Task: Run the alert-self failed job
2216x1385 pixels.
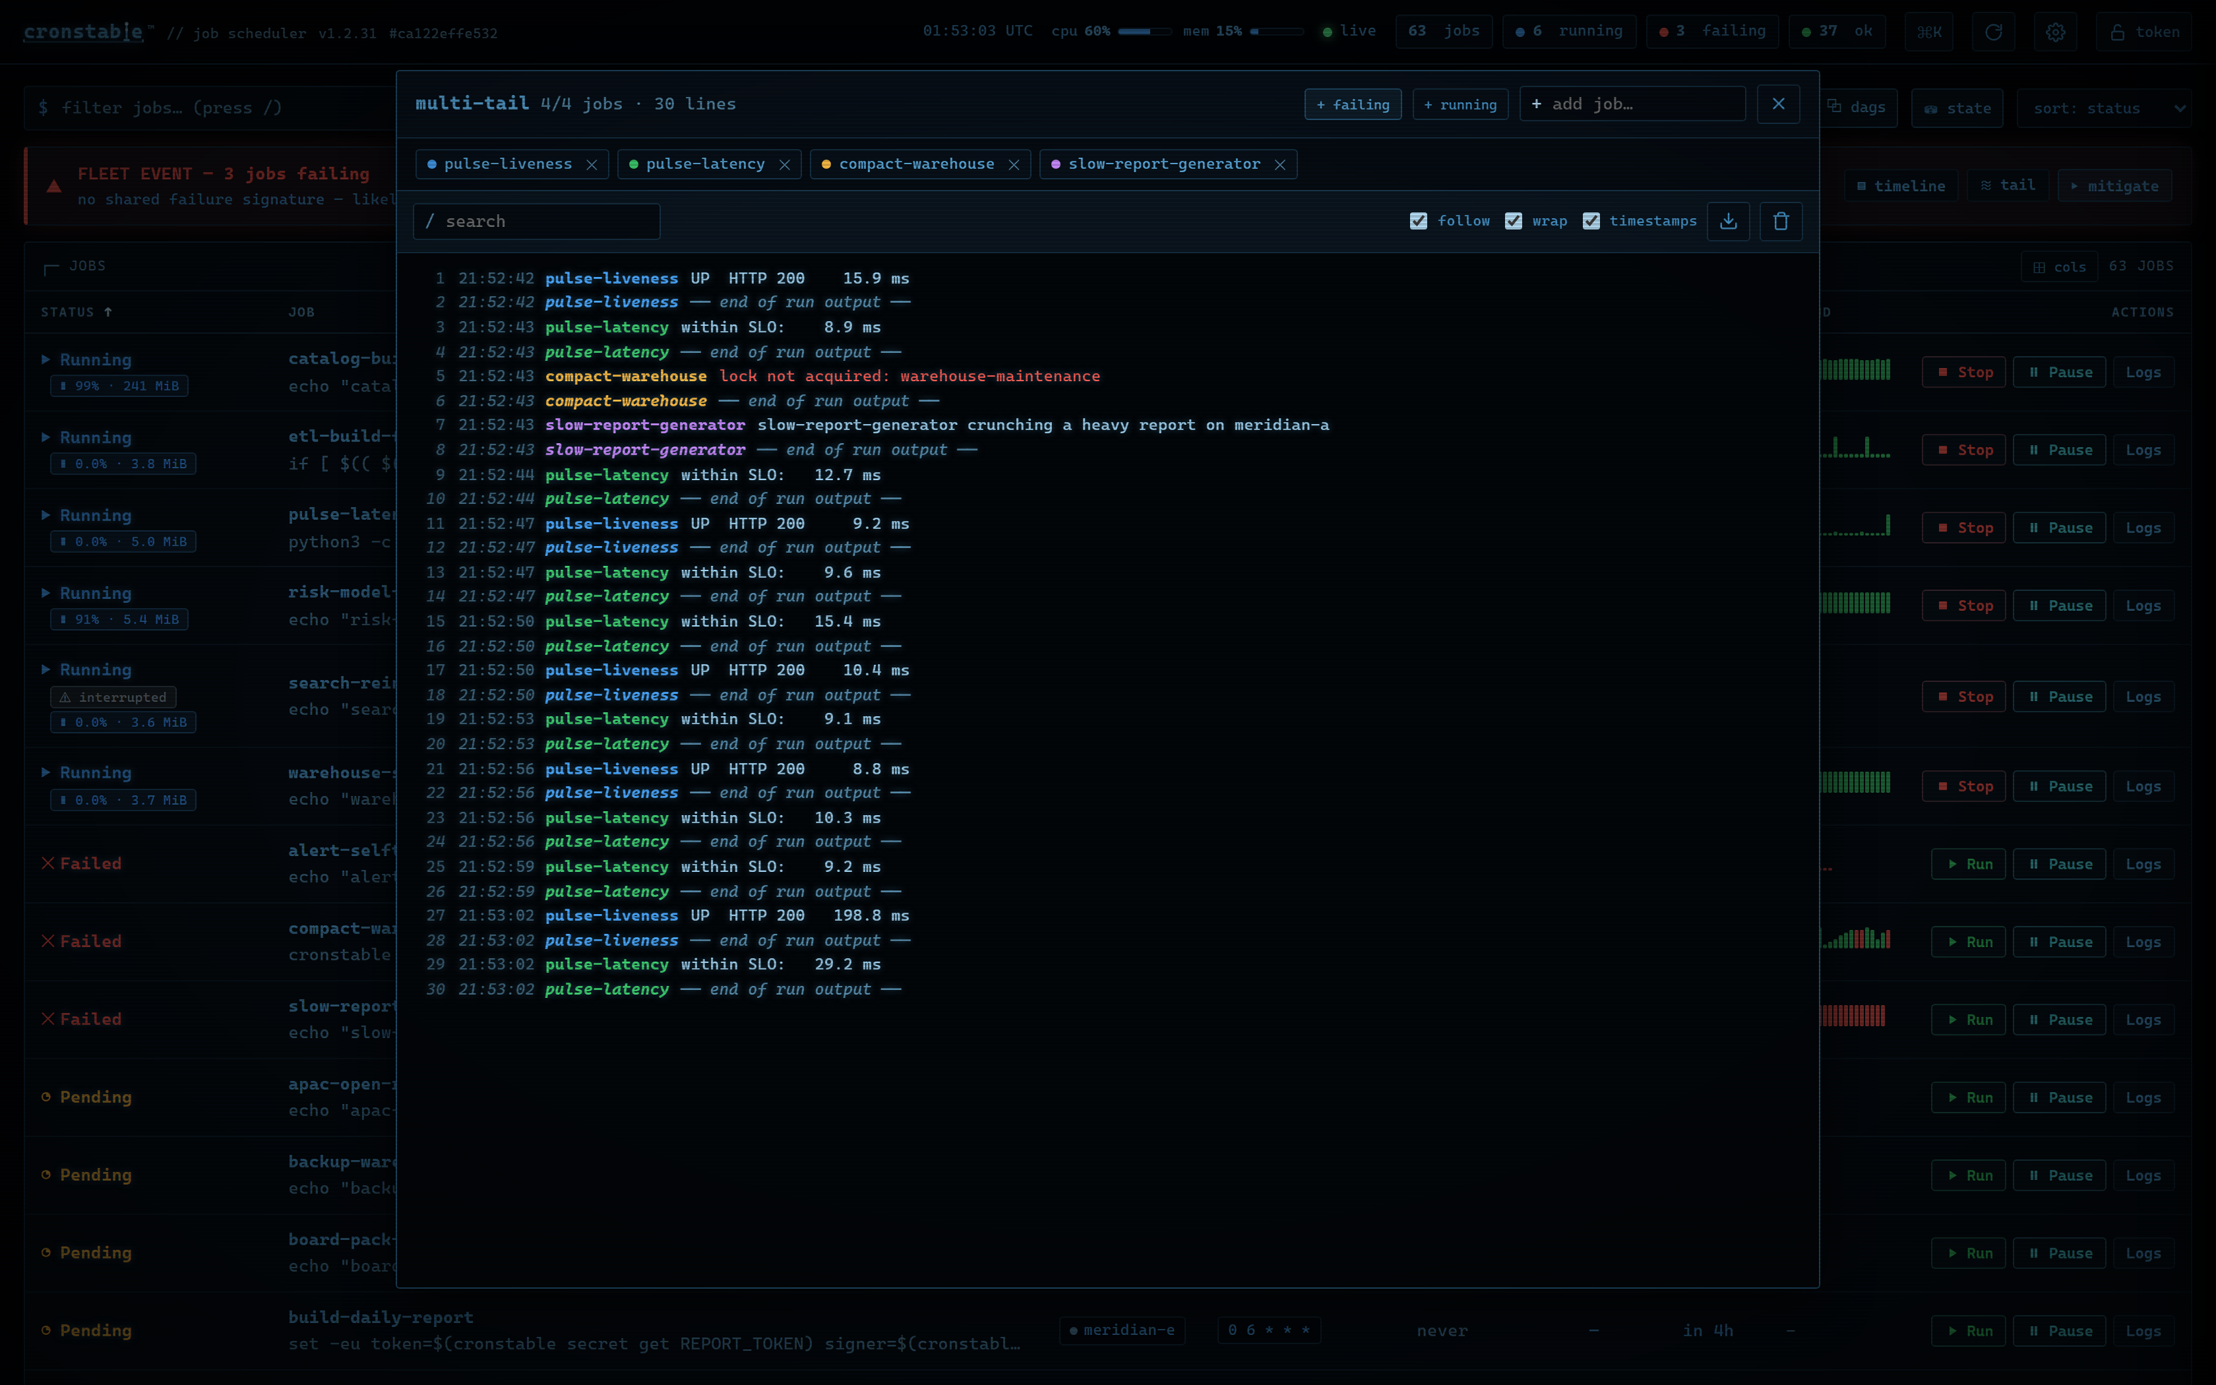Action: [1969, 864]
